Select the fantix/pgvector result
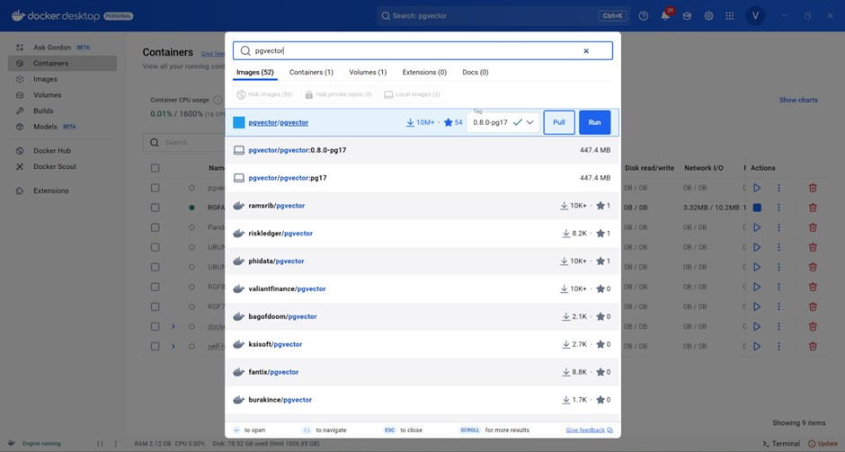845x452 pixels. point(422,372)
